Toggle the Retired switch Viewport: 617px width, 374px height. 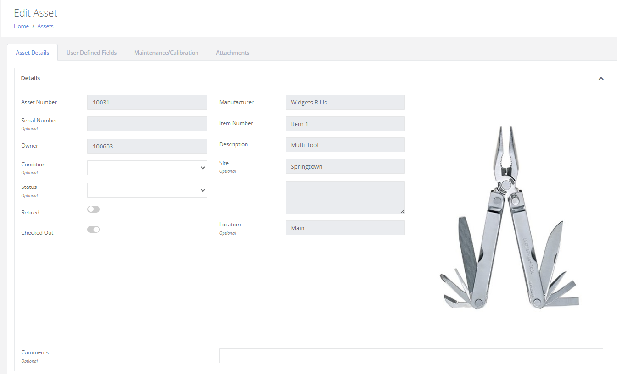click(x=93, y=209)
